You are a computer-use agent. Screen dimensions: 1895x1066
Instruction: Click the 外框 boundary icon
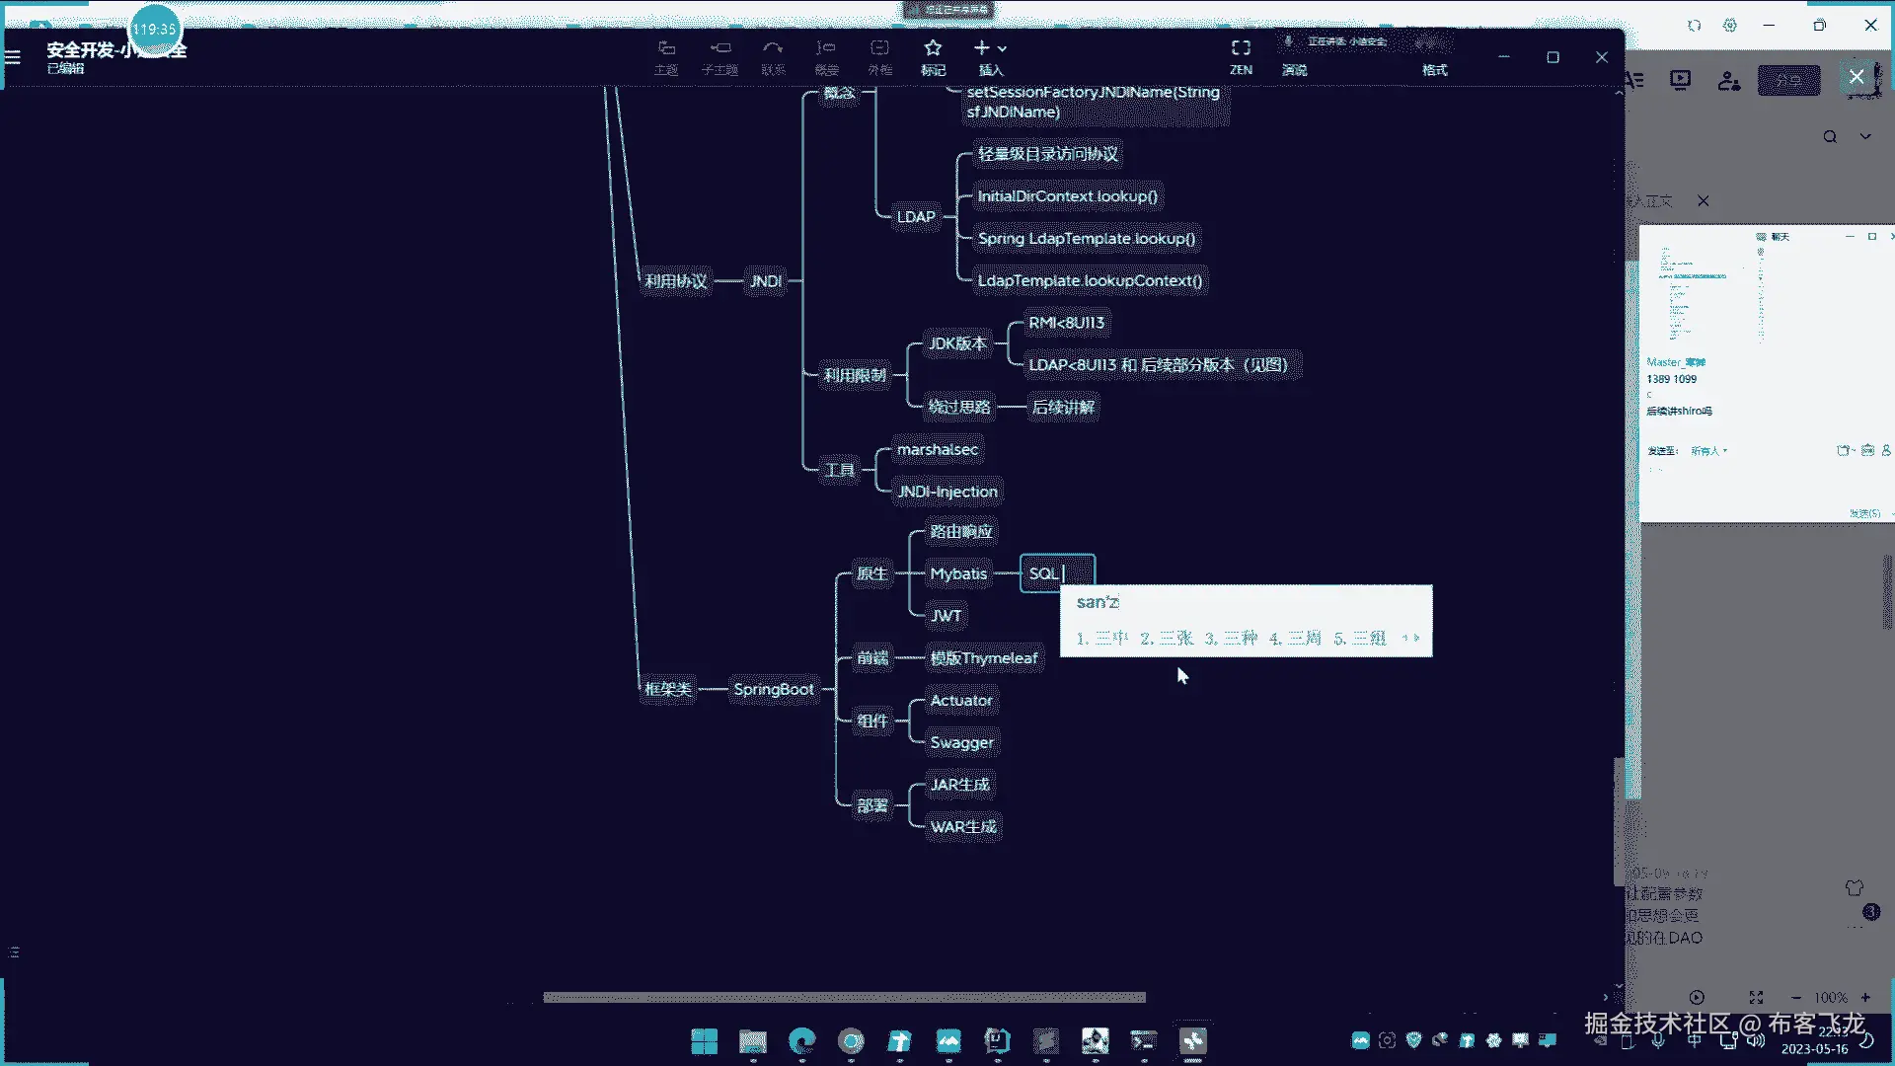879,49
